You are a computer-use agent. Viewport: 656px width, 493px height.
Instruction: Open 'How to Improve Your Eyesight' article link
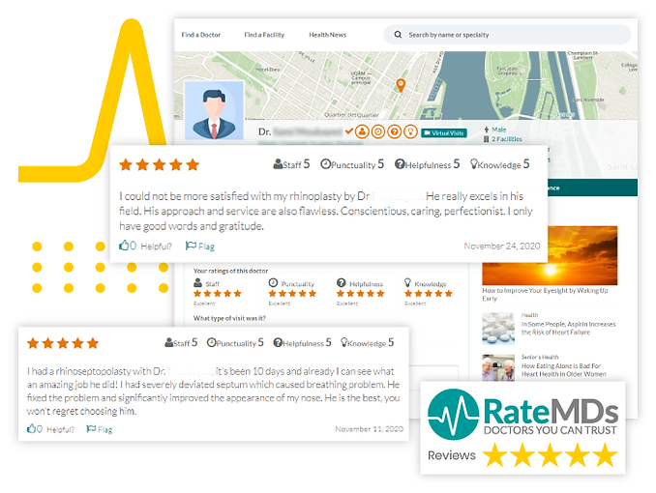[545, 295]
